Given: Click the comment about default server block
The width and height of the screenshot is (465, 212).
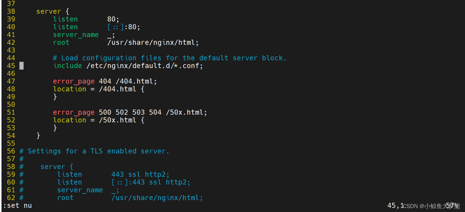Looking at the screenshot, I should pyautogui.click(x=170, y=58).
